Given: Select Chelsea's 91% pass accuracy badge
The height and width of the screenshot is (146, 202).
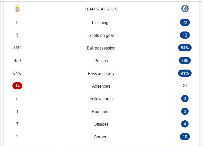Looking at the screenshot, I should [185, 73].
